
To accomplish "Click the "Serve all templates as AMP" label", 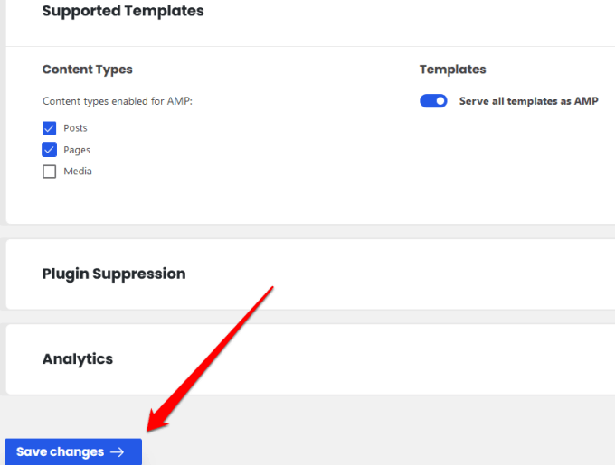I will tap(529, 101).
